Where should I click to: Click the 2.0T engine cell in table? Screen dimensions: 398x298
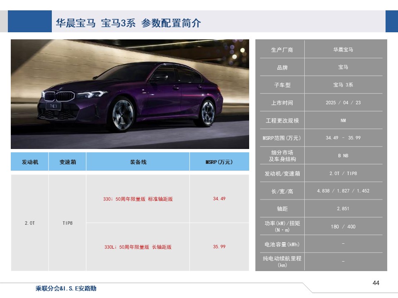(x=30, y=223)
